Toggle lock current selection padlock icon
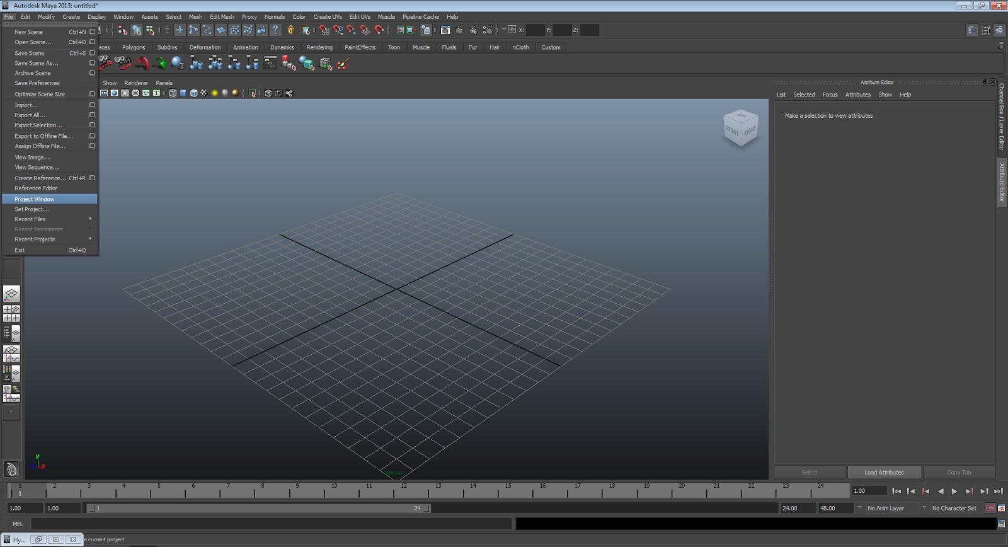This screenshot has height=547, width=1008. coord(290,30)
